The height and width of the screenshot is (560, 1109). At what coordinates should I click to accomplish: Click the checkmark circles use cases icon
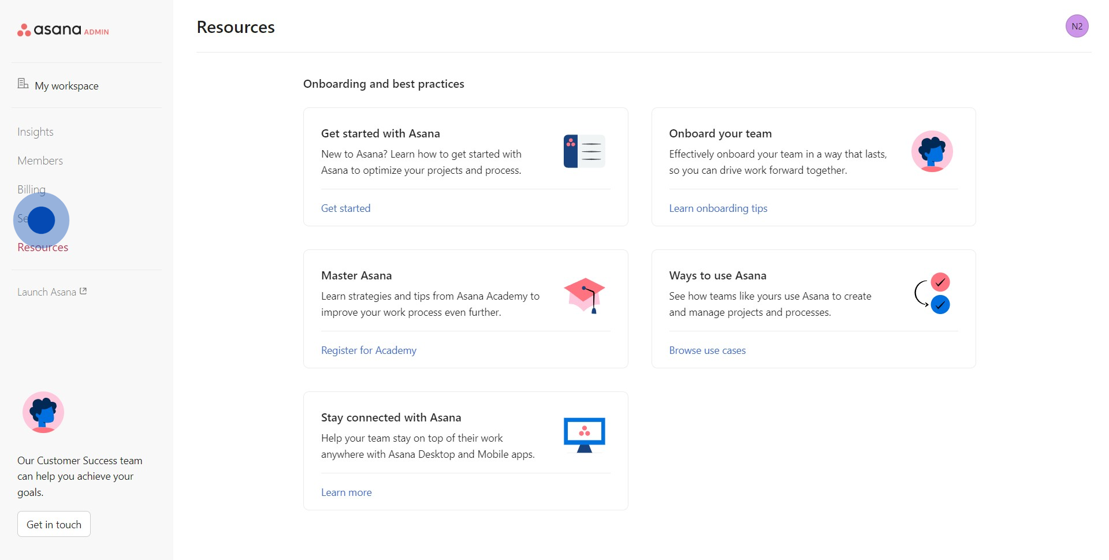click(932, 294)
